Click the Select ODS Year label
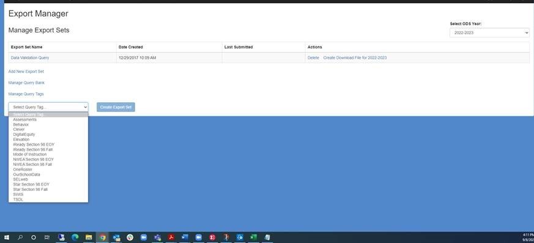This screenshot has width=534, height=243. click(465, 24)
